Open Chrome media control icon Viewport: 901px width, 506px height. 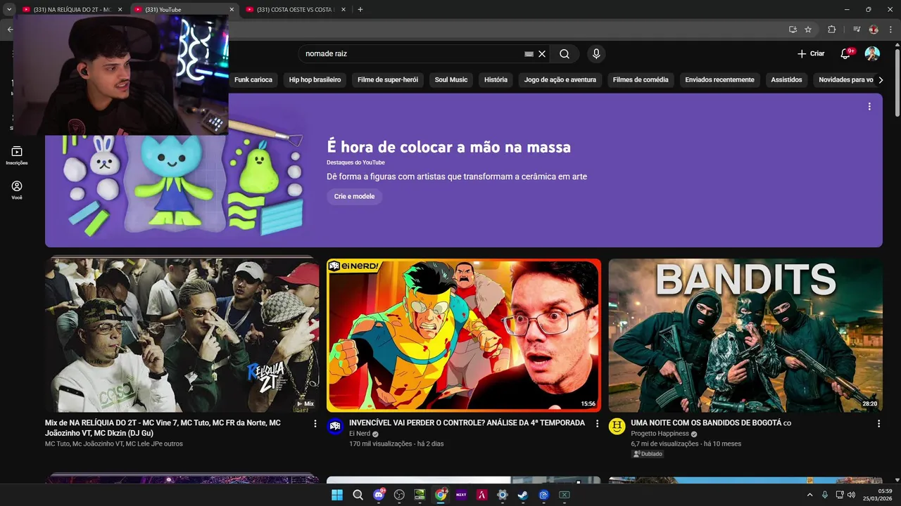point(857,30)
